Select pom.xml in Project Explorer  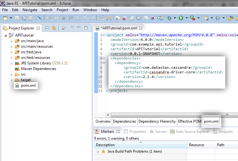pos(29,85)
